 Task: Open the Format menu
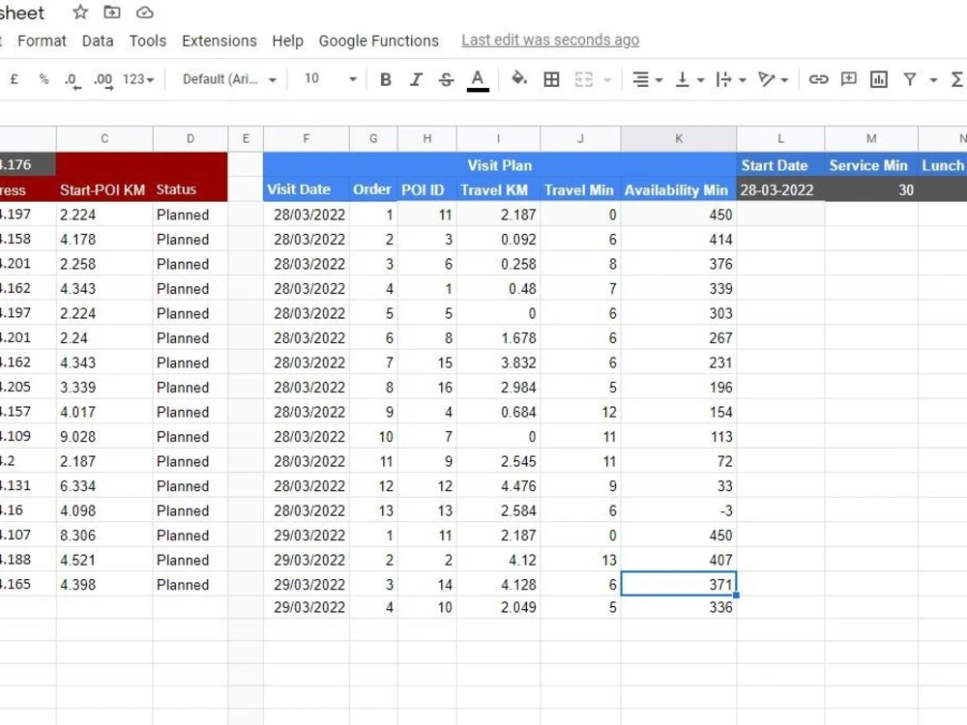tap(42, 41)
